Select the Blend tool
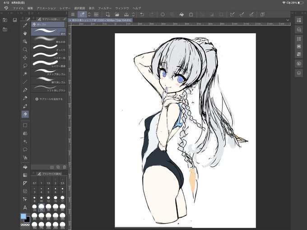This screenshot has width=307, height=230. 25,133
